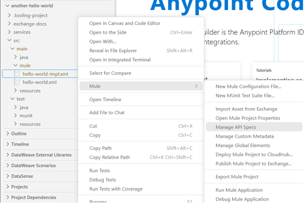This screenshot has height=203, width=304.
Task: Choose Open With... from context menu
Action: point(141,41)
